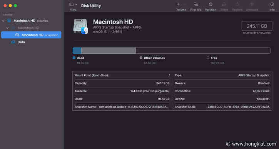279x149 pixels.
Task: Click the macOS 15.1.1 version text
Action: click(x=107, y=31)
